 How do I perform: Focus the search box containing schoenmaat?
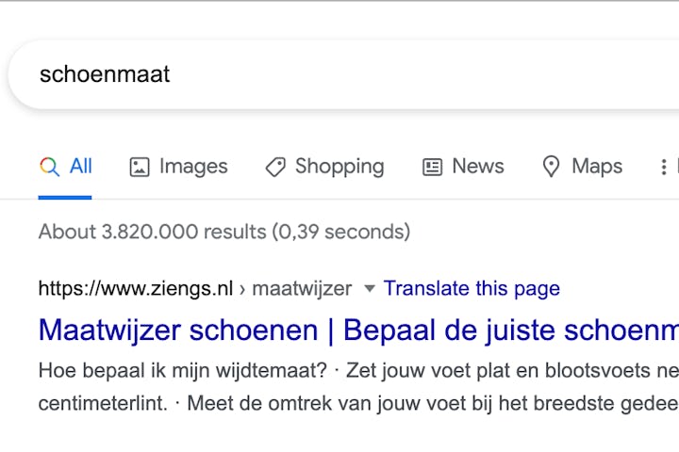pos(344,74)
